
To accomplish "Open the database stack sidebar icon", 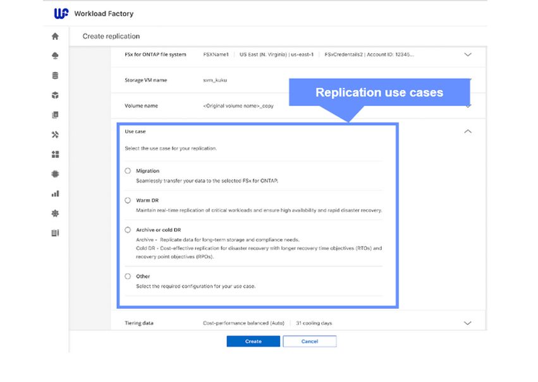I will tap(55, 75).
